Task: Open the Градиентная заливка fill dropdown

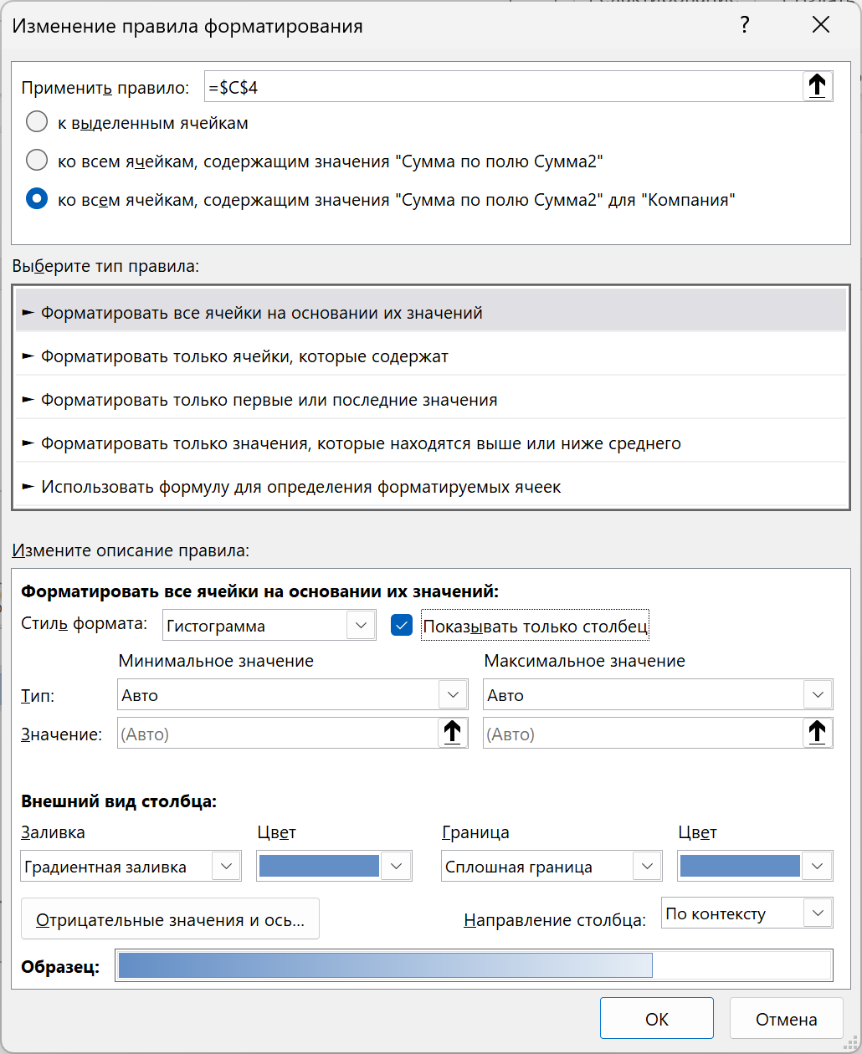Action: pyautogui.click(x=226, y=867)
